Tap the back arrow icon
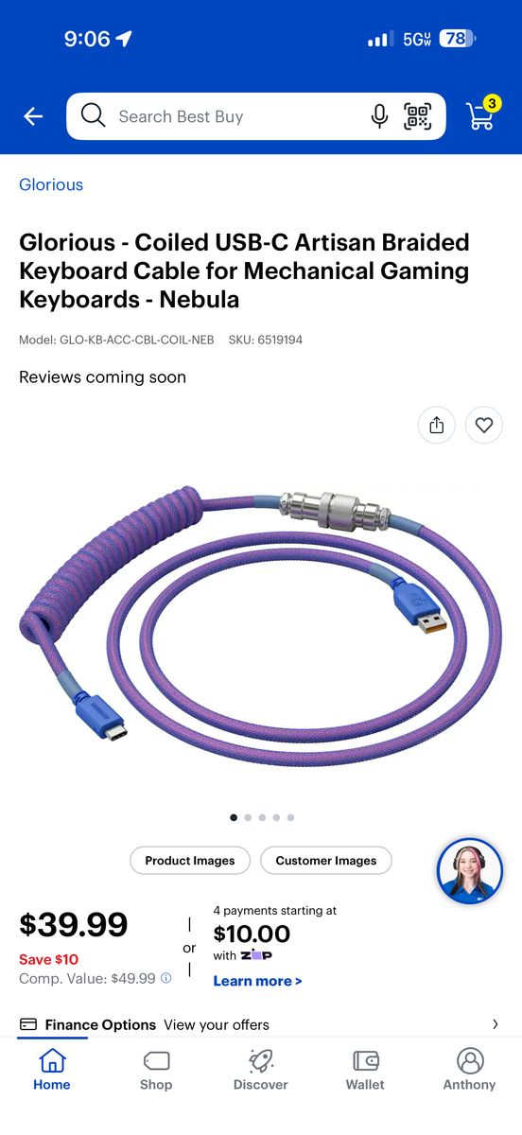This screenshot has height=1135, width=522. tap(33, 116)
